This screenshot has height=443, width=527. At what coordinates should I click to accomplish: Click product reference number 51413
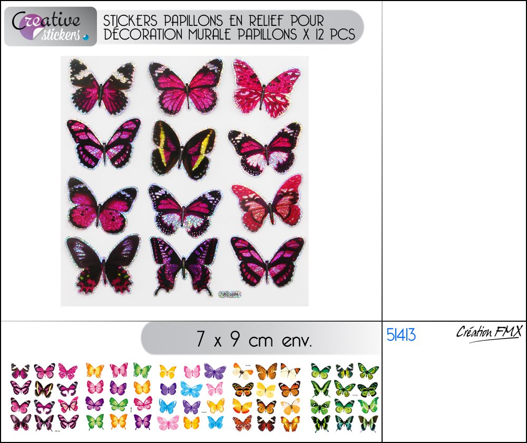(401, 335)
